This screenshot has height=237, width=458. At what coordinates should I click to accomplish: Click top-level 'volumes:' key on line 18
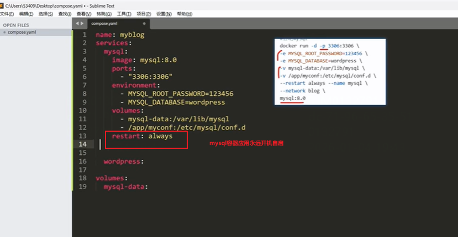112,178
